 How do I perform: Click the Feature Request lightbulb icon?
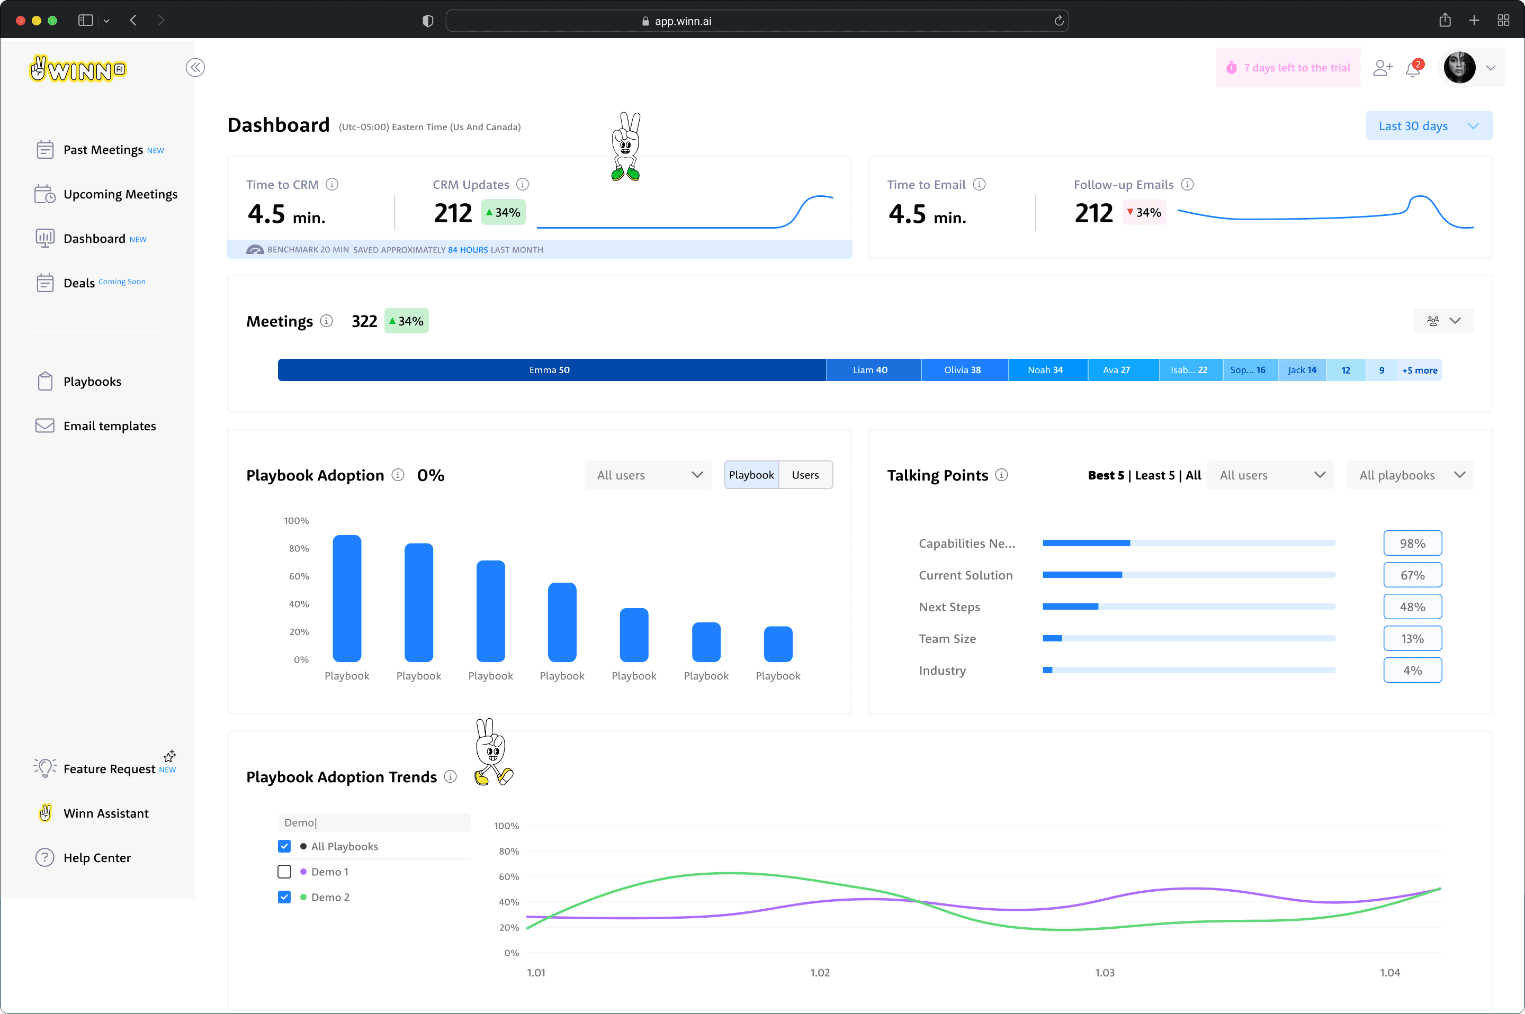point(44,767)
